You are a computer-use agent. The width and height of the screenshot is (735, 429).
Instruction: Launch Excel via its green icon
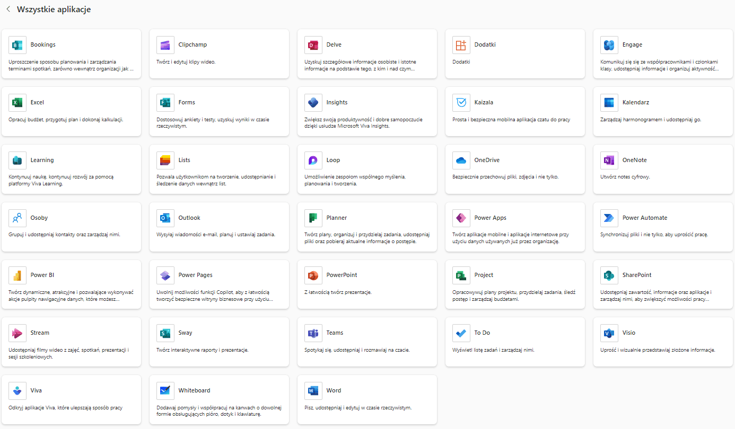click(x=17, y=103)
